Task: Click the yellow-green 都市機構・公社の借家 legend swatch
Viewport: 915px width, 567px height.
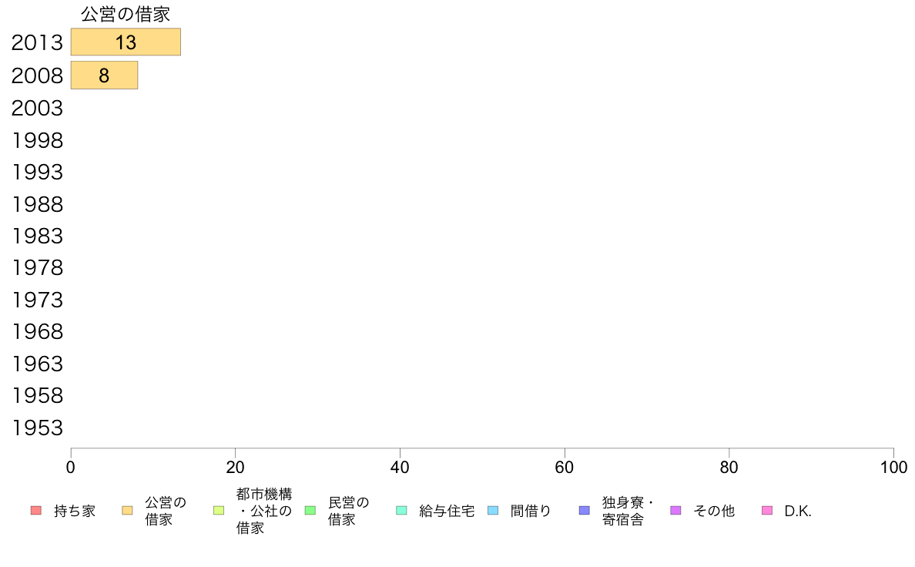Action: (218, 511)
